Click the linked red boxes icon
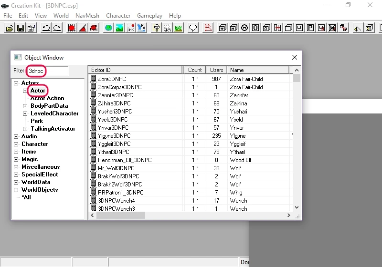Image resolution: width=382 pixels, height=267 pixels. pyautogui.click(x=343, y=28)
